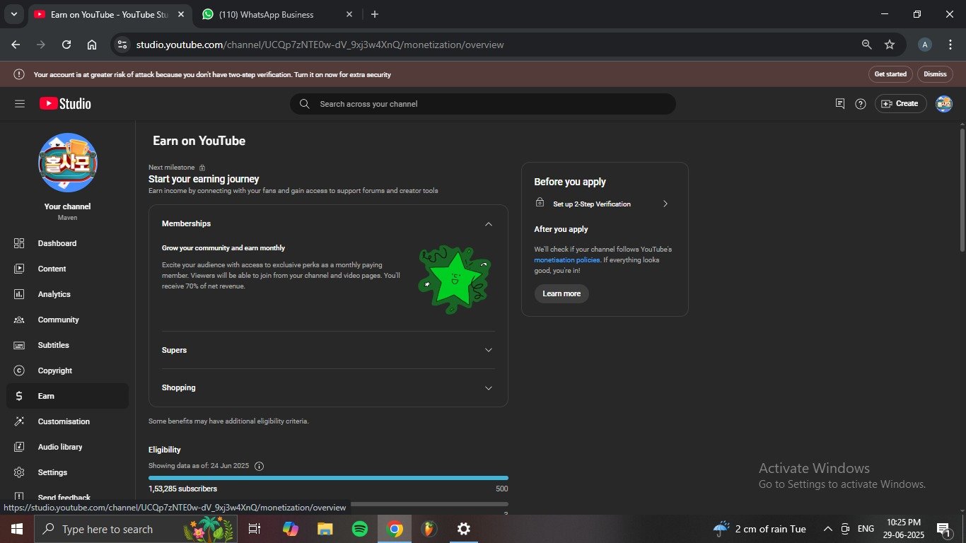Click the Create button
The image size is (966, 543).
pos(901,104)
